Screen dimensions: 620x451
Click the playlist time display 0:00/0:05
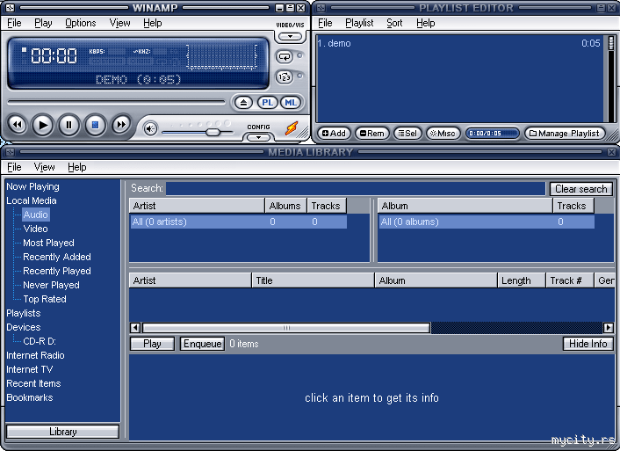coord(492,134)
